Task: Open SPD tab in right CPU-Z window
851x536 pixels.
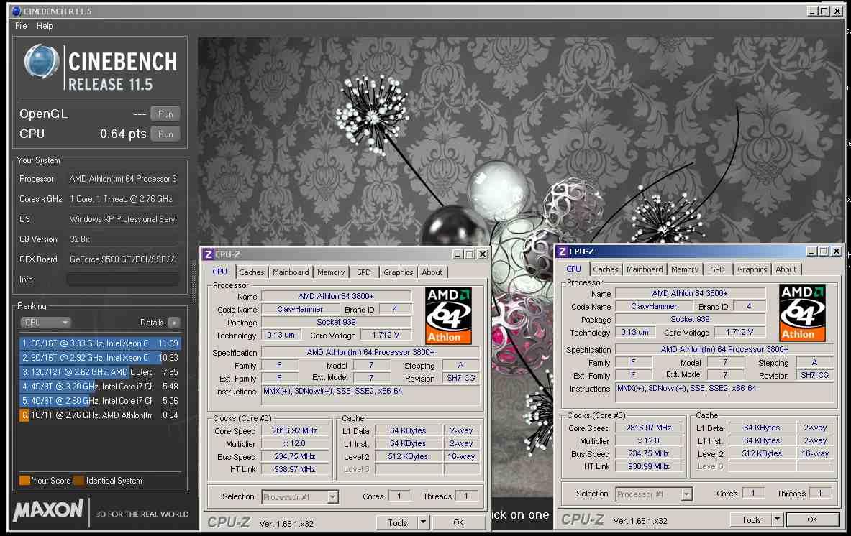Action: tap(717, 269)
